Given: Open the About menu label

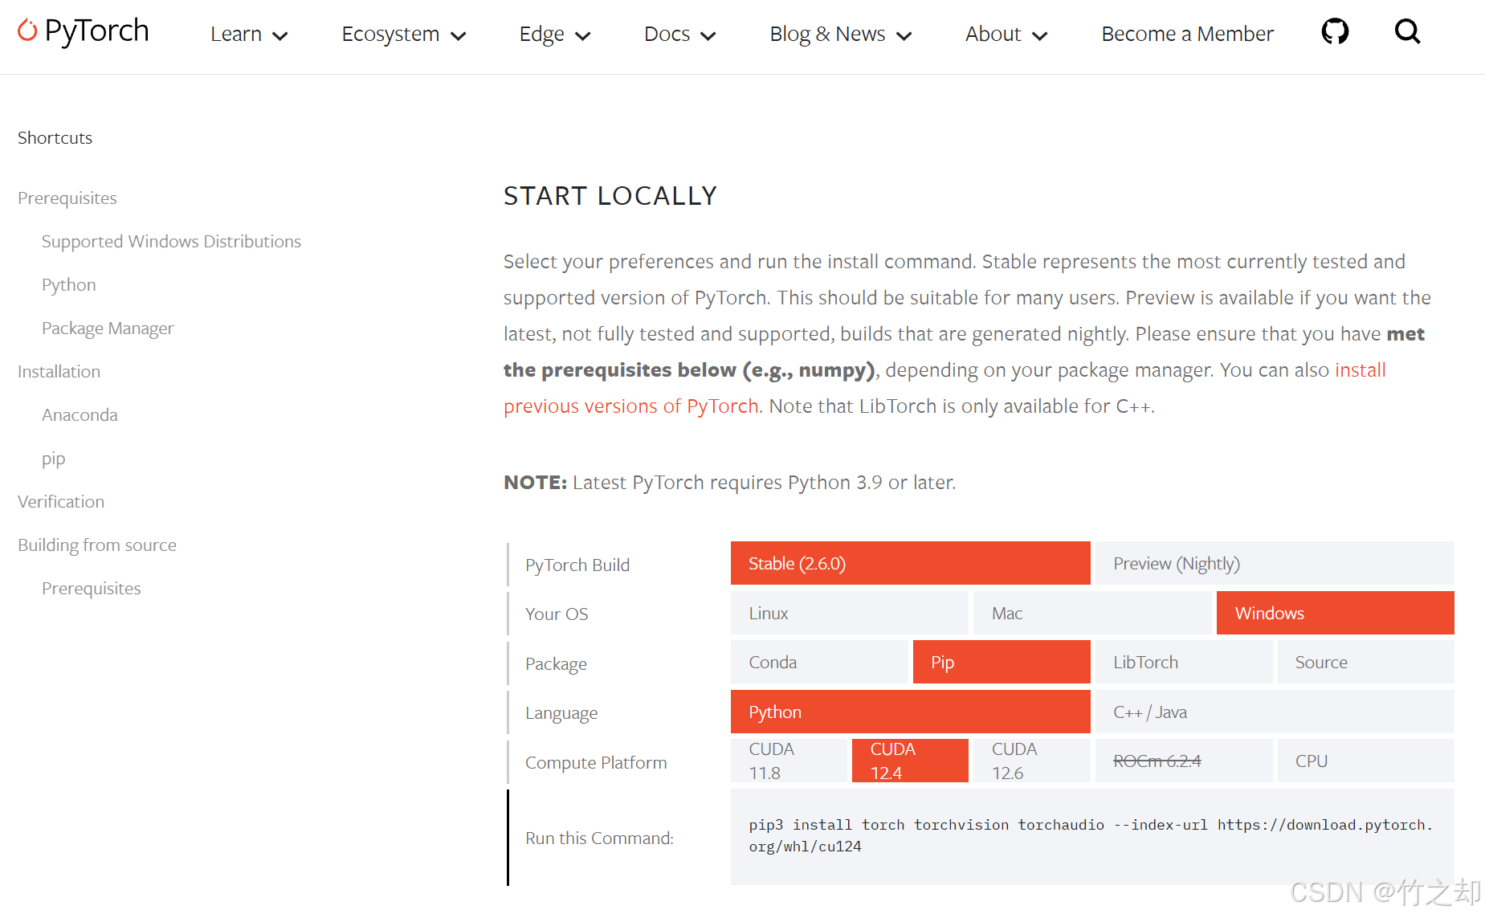Looking at the screenshot, I should coord(993,34).
